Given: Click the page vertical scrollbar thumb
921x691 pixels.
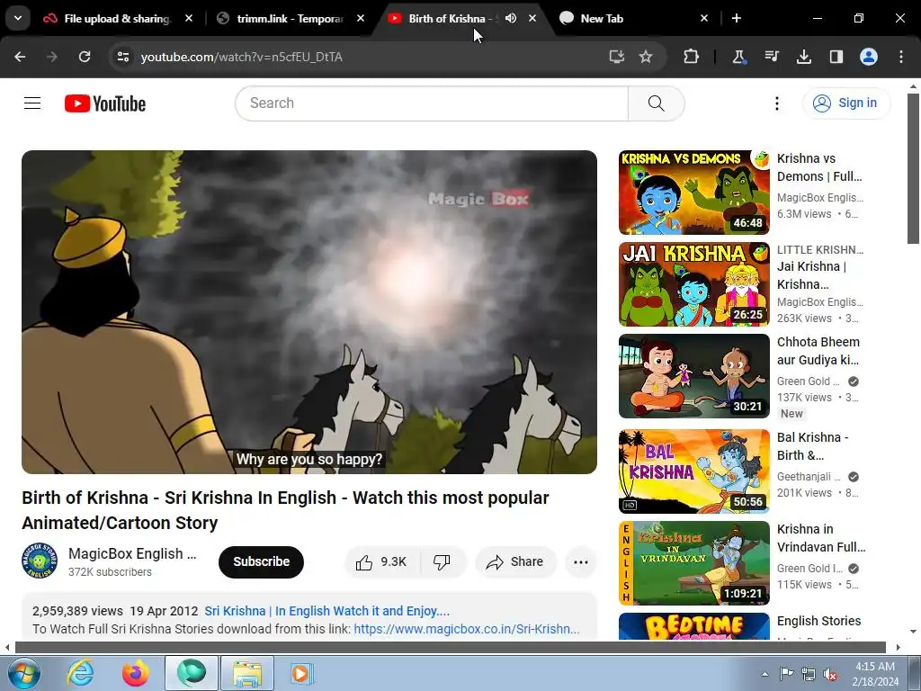Looking at the screenshot, I should (x=913, y=168).
